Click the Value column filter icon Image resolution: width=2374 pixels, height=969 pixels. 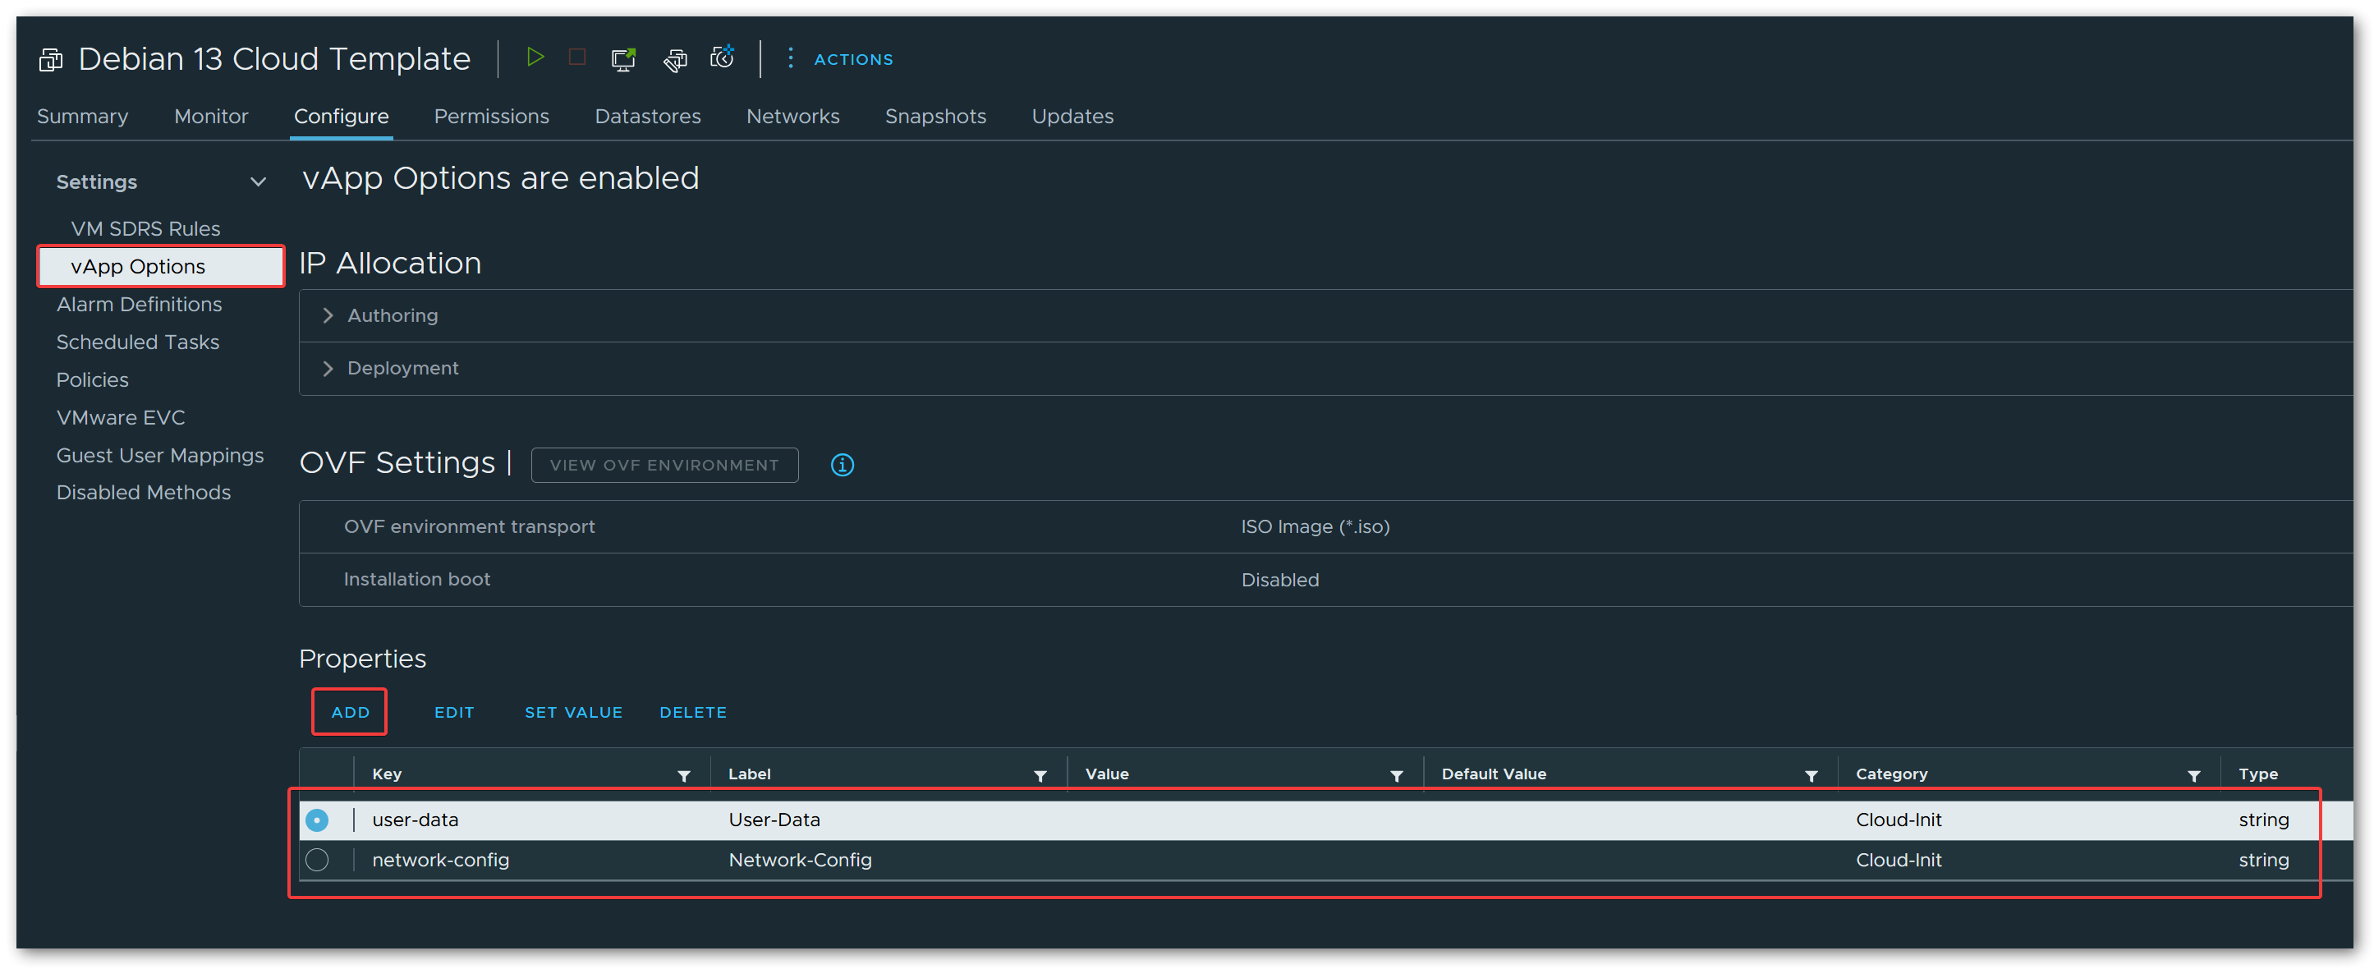click(1396, 775)
